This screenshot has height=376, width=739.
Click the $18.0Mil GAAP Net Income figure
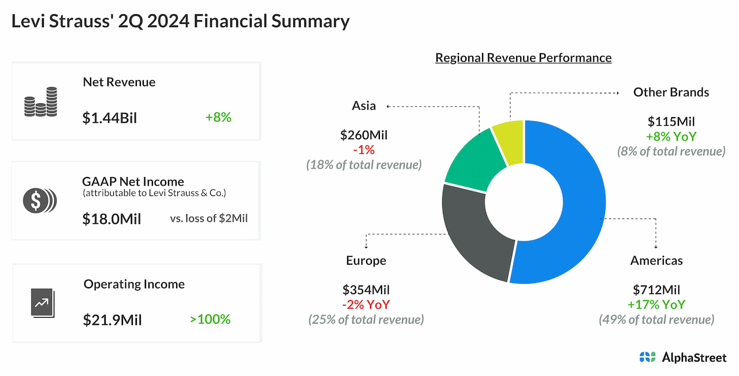112,220
